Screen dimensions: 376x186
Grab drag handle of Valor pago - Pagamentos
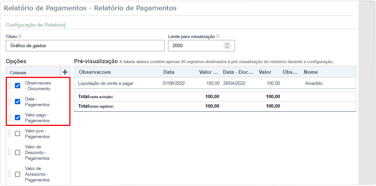(x=10, y=118)
